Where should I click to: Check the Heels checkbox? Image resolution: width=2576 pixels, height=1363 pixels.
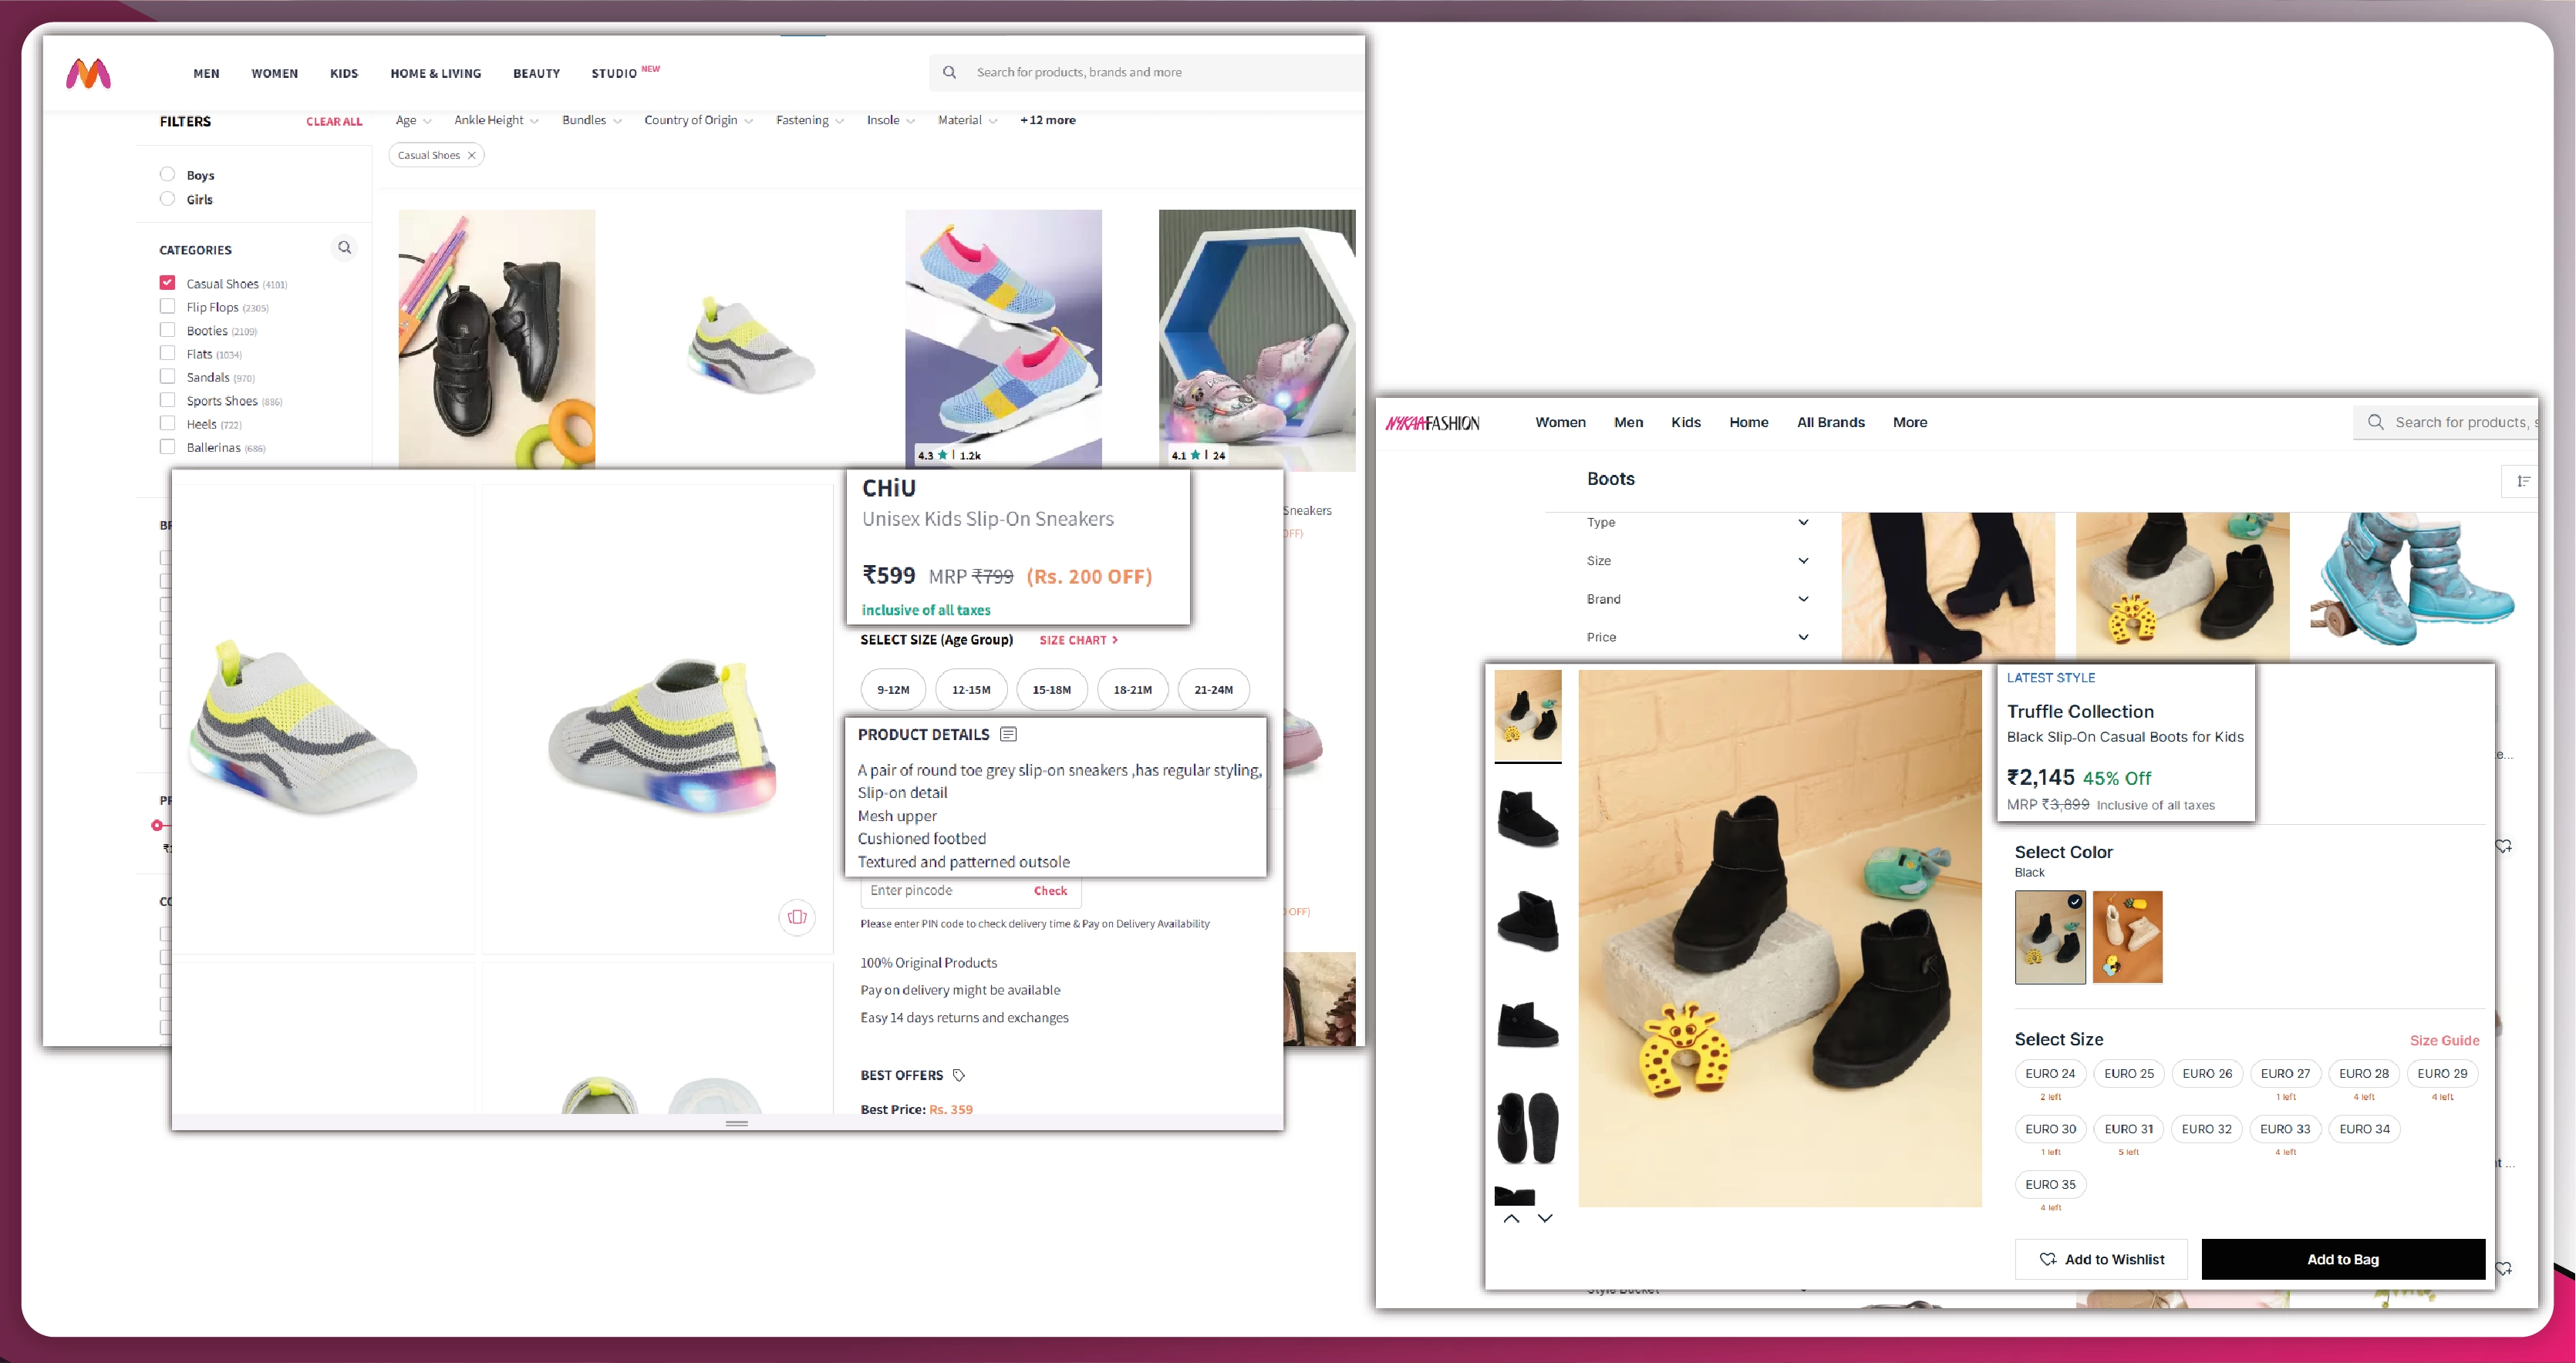tap(167, 422)
